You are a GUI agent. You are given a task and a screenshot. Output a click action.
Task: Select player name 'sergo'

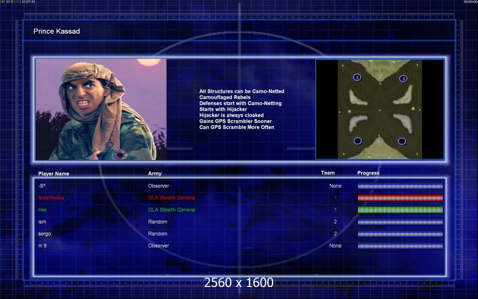pyautogui.click(x=44, y=234)
